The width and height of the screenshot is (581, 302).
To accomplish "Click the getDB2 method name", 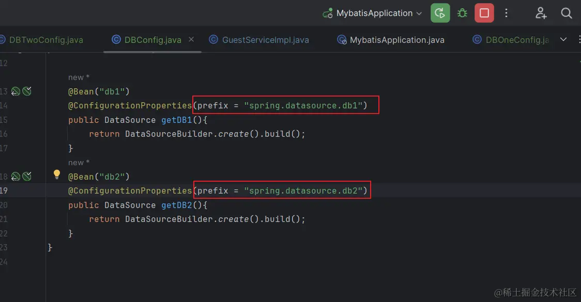I will pos(176,205).
